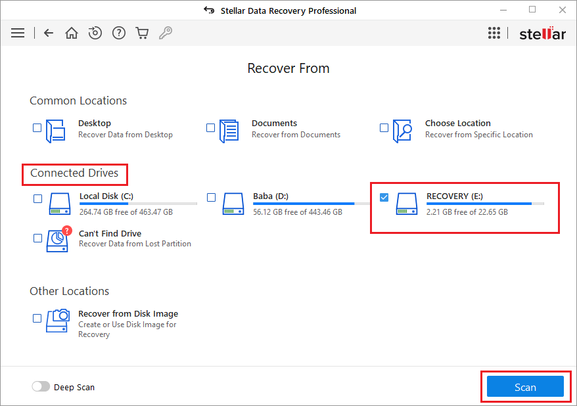Check the Baba (D:) checkbox
This screenshot has height=406, width=577.
click(x=211, y=198)
